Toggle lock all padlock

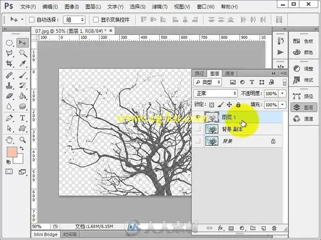click(x=238, y=105)
